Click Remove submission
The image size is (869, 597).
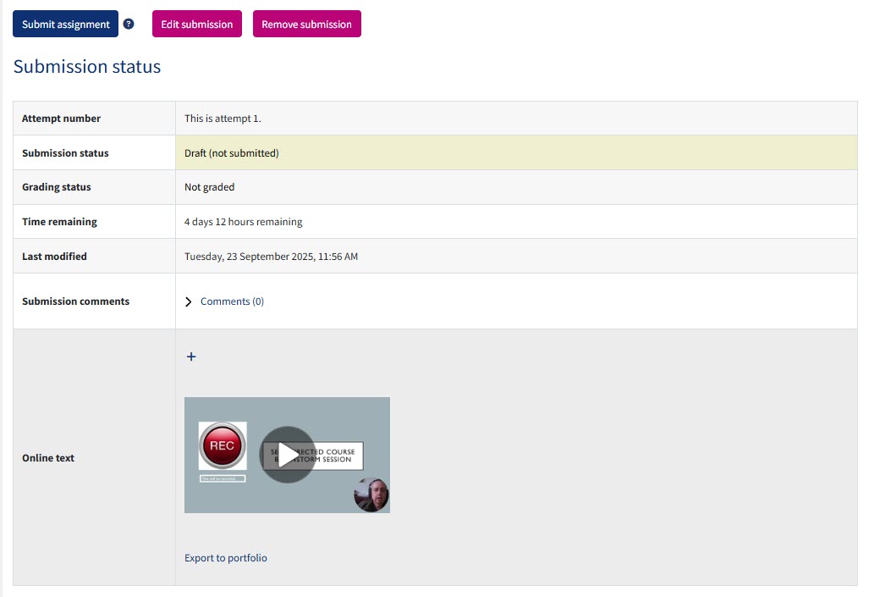[x=305, y=24]
